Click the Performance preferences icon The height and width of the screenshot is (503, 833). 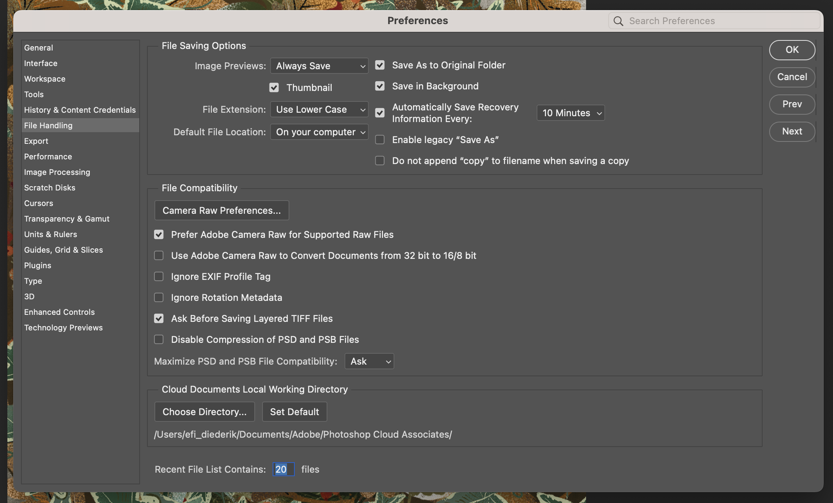tap(47, 156)
